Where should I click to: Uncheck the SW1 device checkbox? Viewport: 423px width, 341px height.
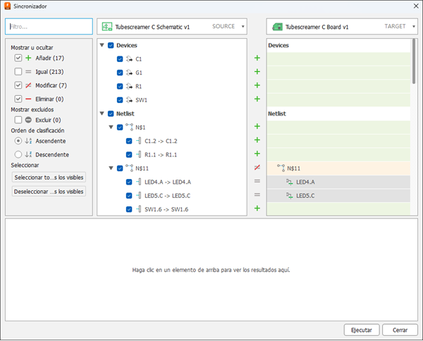[x=120, y=100]
